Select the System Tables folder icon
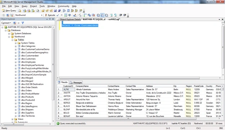This screenshot has height=130, width=225. [x=19, y=43]
